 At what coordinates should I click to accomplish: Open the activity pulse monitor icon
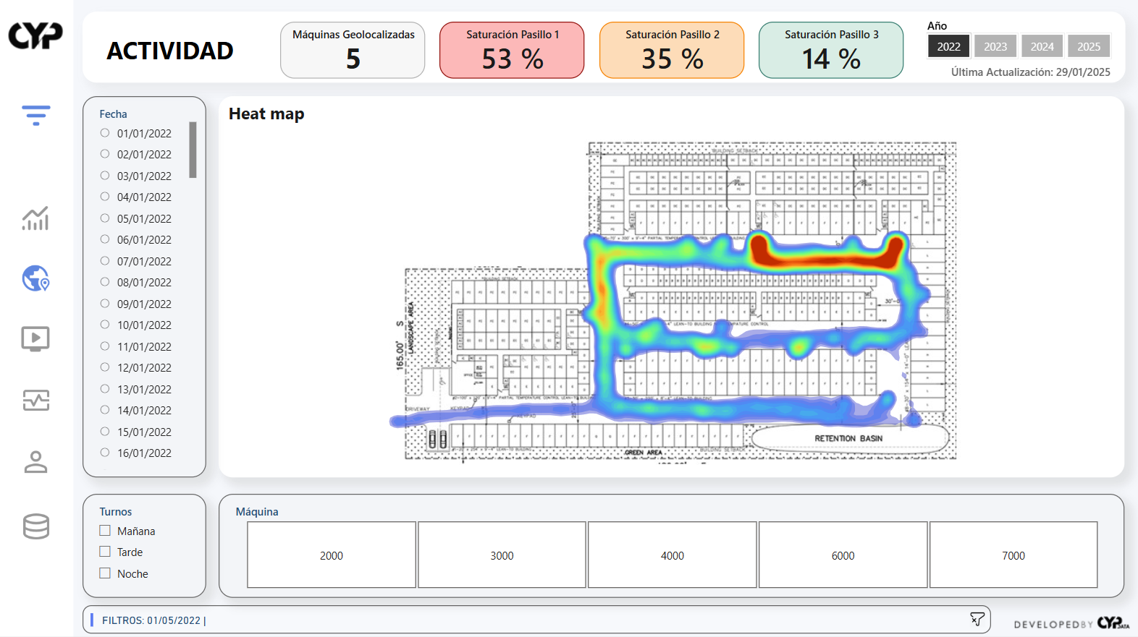[x=35, y=400]
